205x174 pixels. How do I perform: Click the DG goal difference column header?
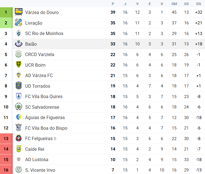pos(199,4)
